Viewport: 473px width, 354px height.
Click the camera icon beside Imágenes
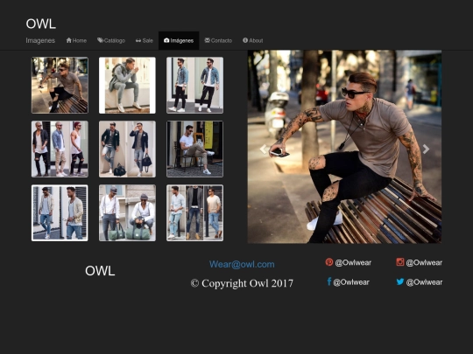click(166, 40)
